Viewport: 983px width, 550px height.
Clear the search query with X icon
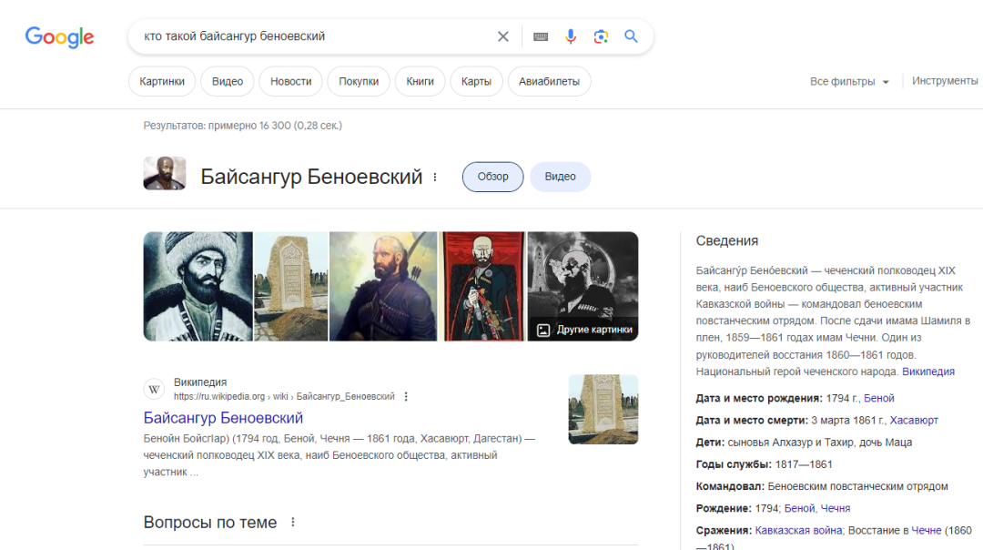click(x=503, y=36)
